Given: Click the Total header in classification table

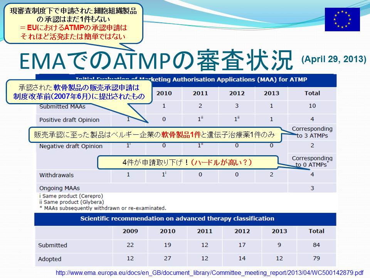Looking at the screenshot, I should 316,231.
